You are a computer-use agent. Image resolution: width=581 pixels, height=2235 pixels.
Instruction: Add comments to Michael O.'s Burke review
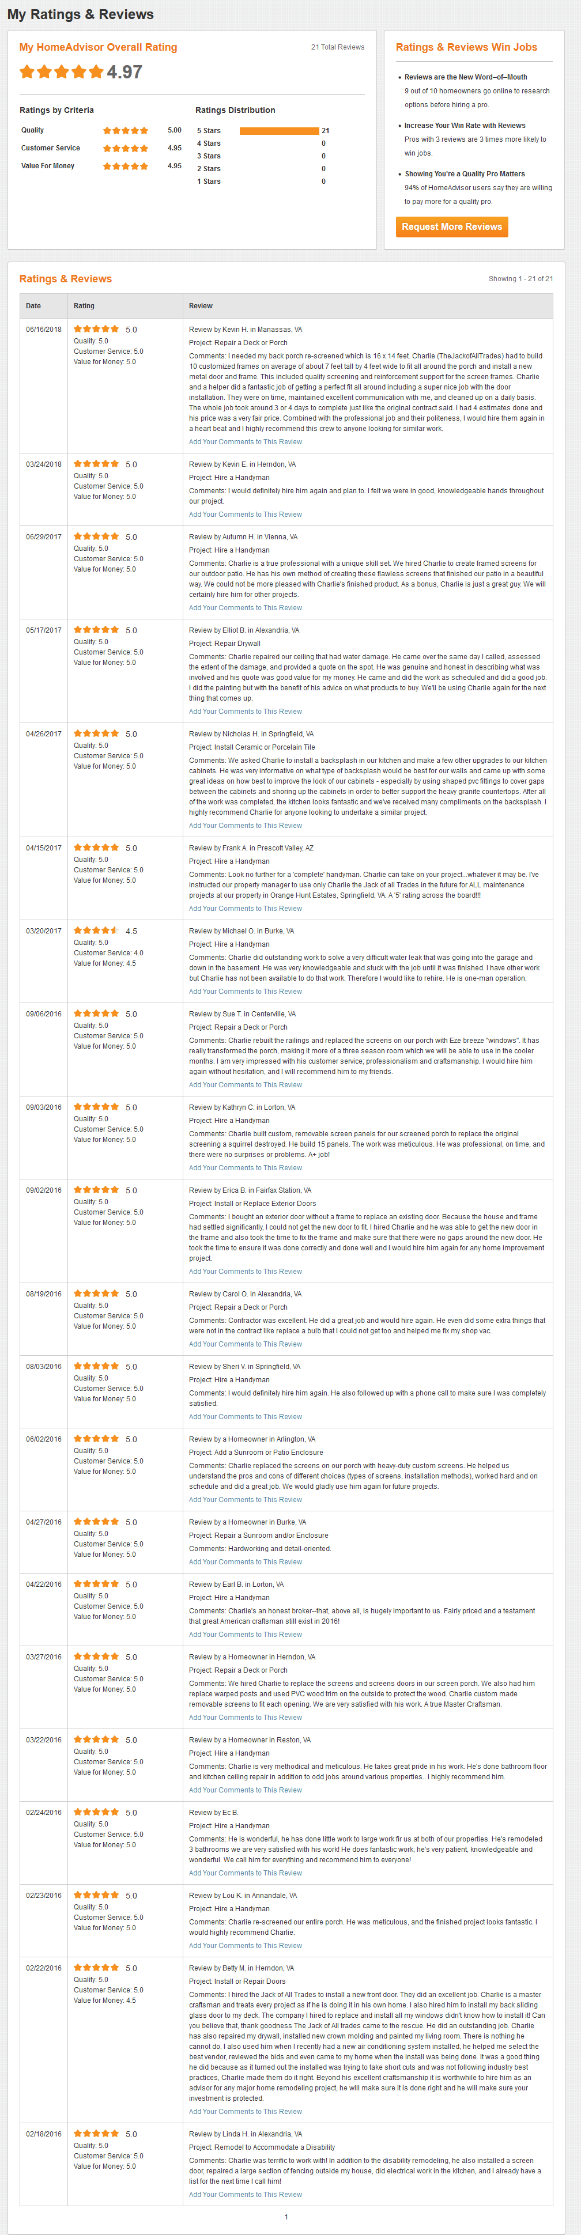point(246,991)
